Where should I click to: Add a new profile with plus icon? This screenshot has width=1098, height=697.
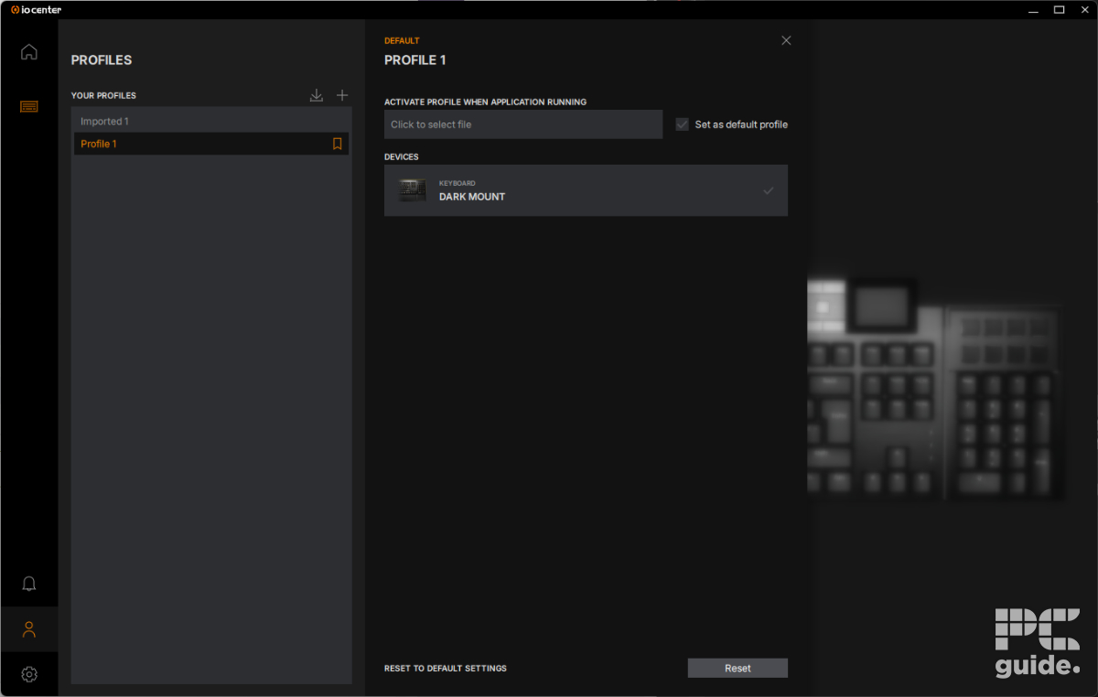(x=342, y=95)
